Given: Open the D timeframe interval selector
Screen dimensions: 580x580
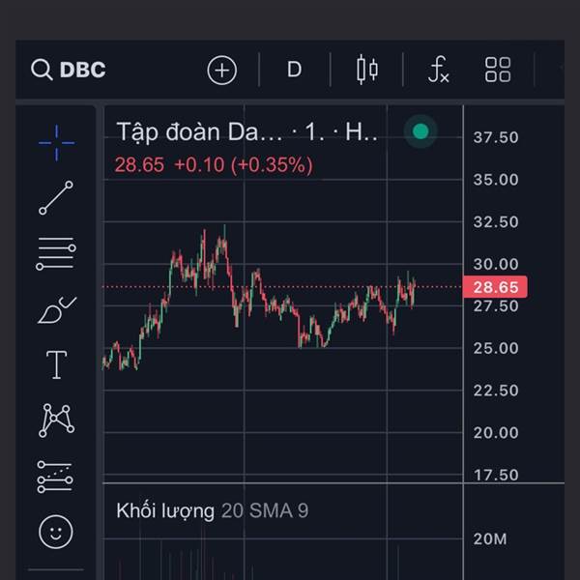Looking at the screenshot, I should tap(294, 70).
